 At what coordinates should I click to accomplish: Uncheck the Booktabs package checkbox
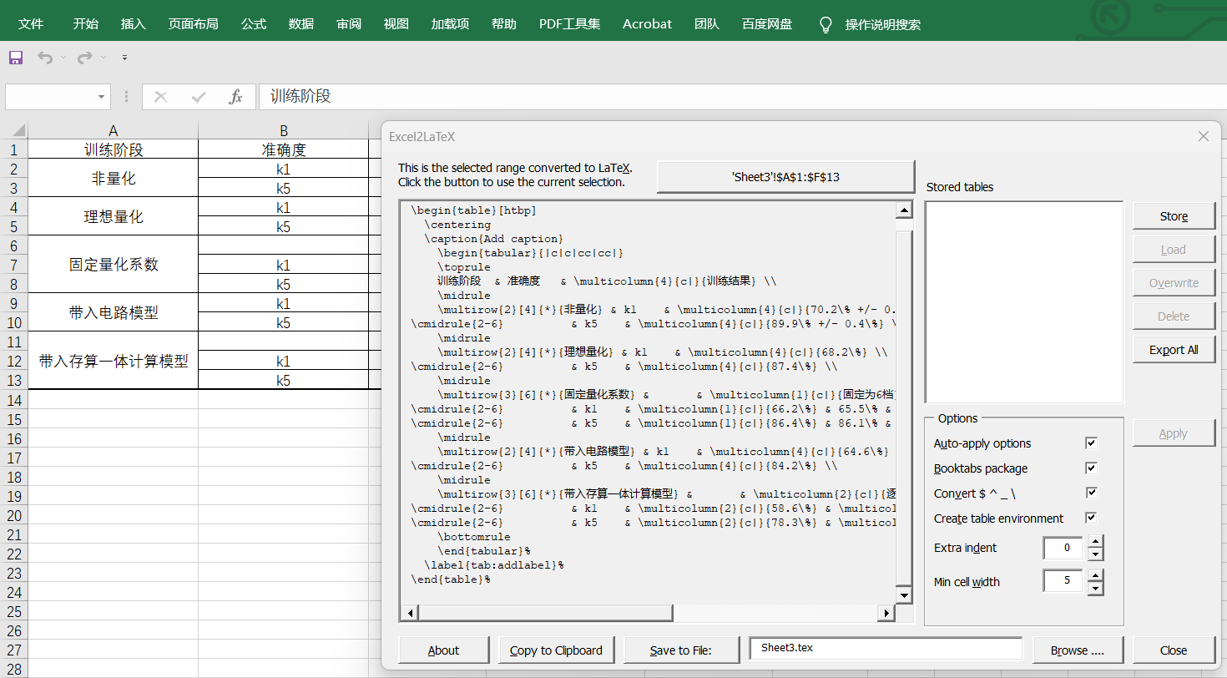click(x=1090, y=468)
